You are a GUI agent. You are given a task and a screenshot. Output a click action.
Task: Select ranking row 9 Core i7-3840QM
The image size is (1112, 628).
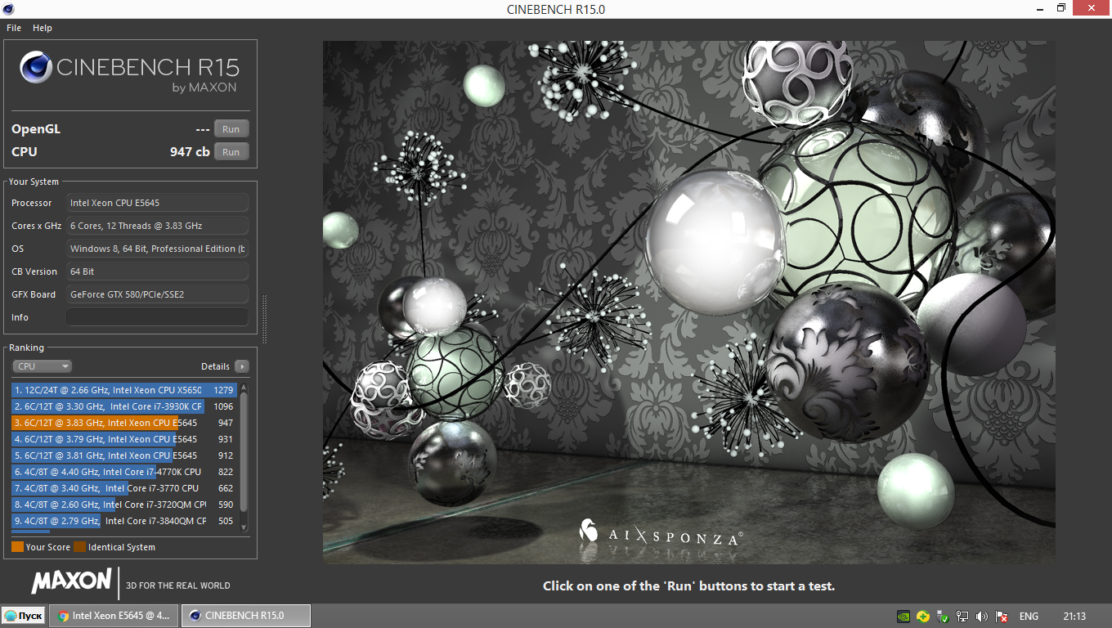point(124,521)
